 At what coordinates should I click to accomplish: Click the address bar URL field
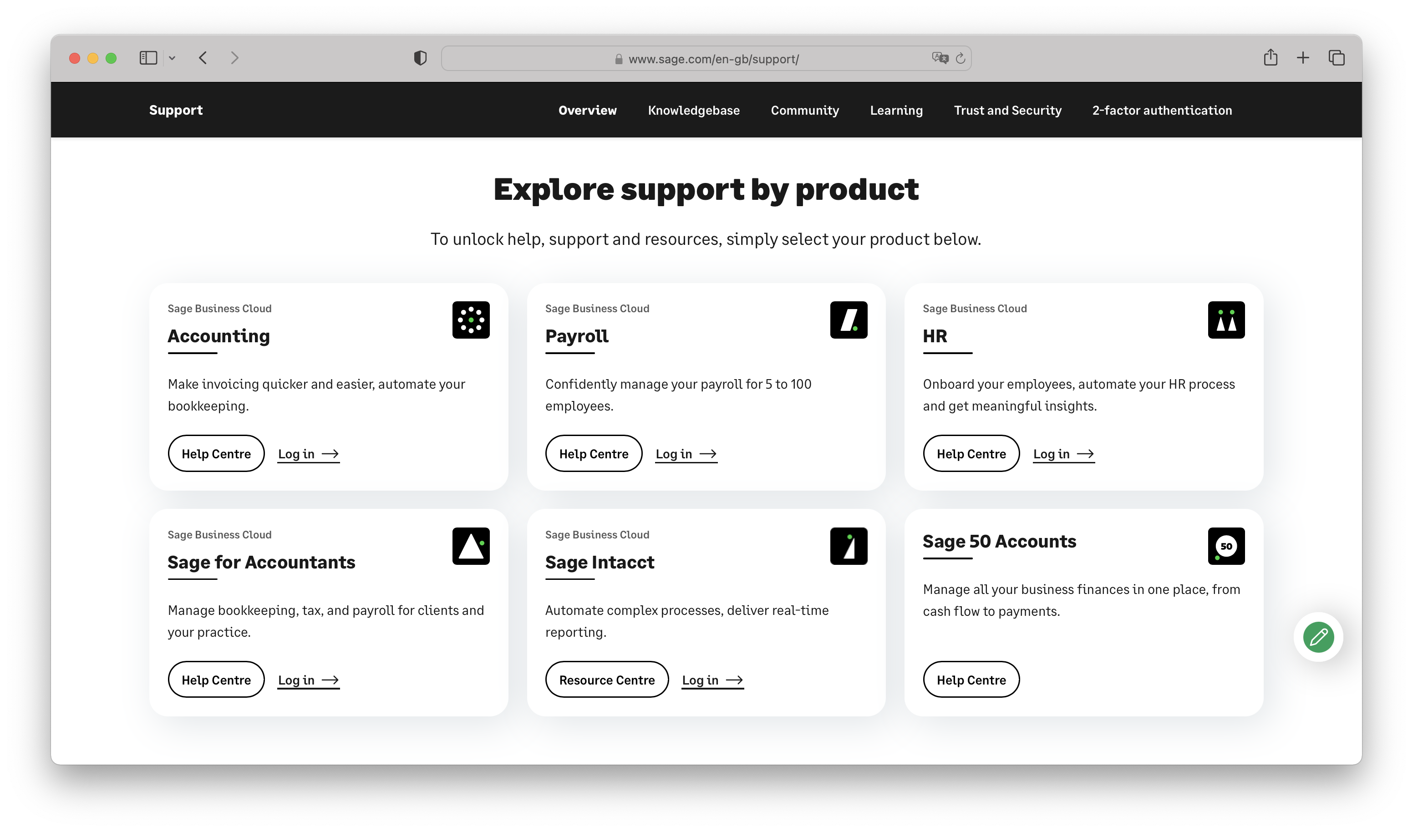713,59
